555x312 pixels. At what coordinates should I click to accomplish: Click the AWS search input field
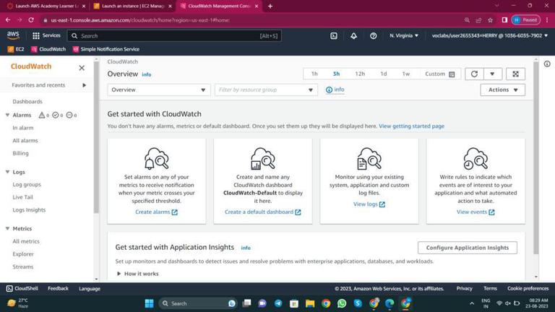tap(174, 35)
